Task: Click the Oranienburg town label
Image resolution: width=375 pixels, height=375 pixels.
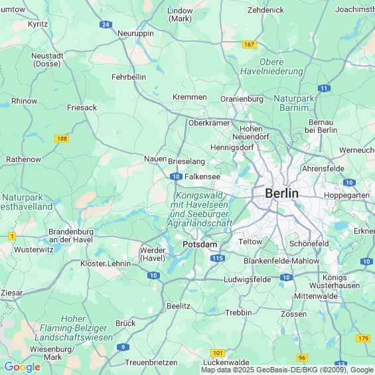Action: pos(242,99)
